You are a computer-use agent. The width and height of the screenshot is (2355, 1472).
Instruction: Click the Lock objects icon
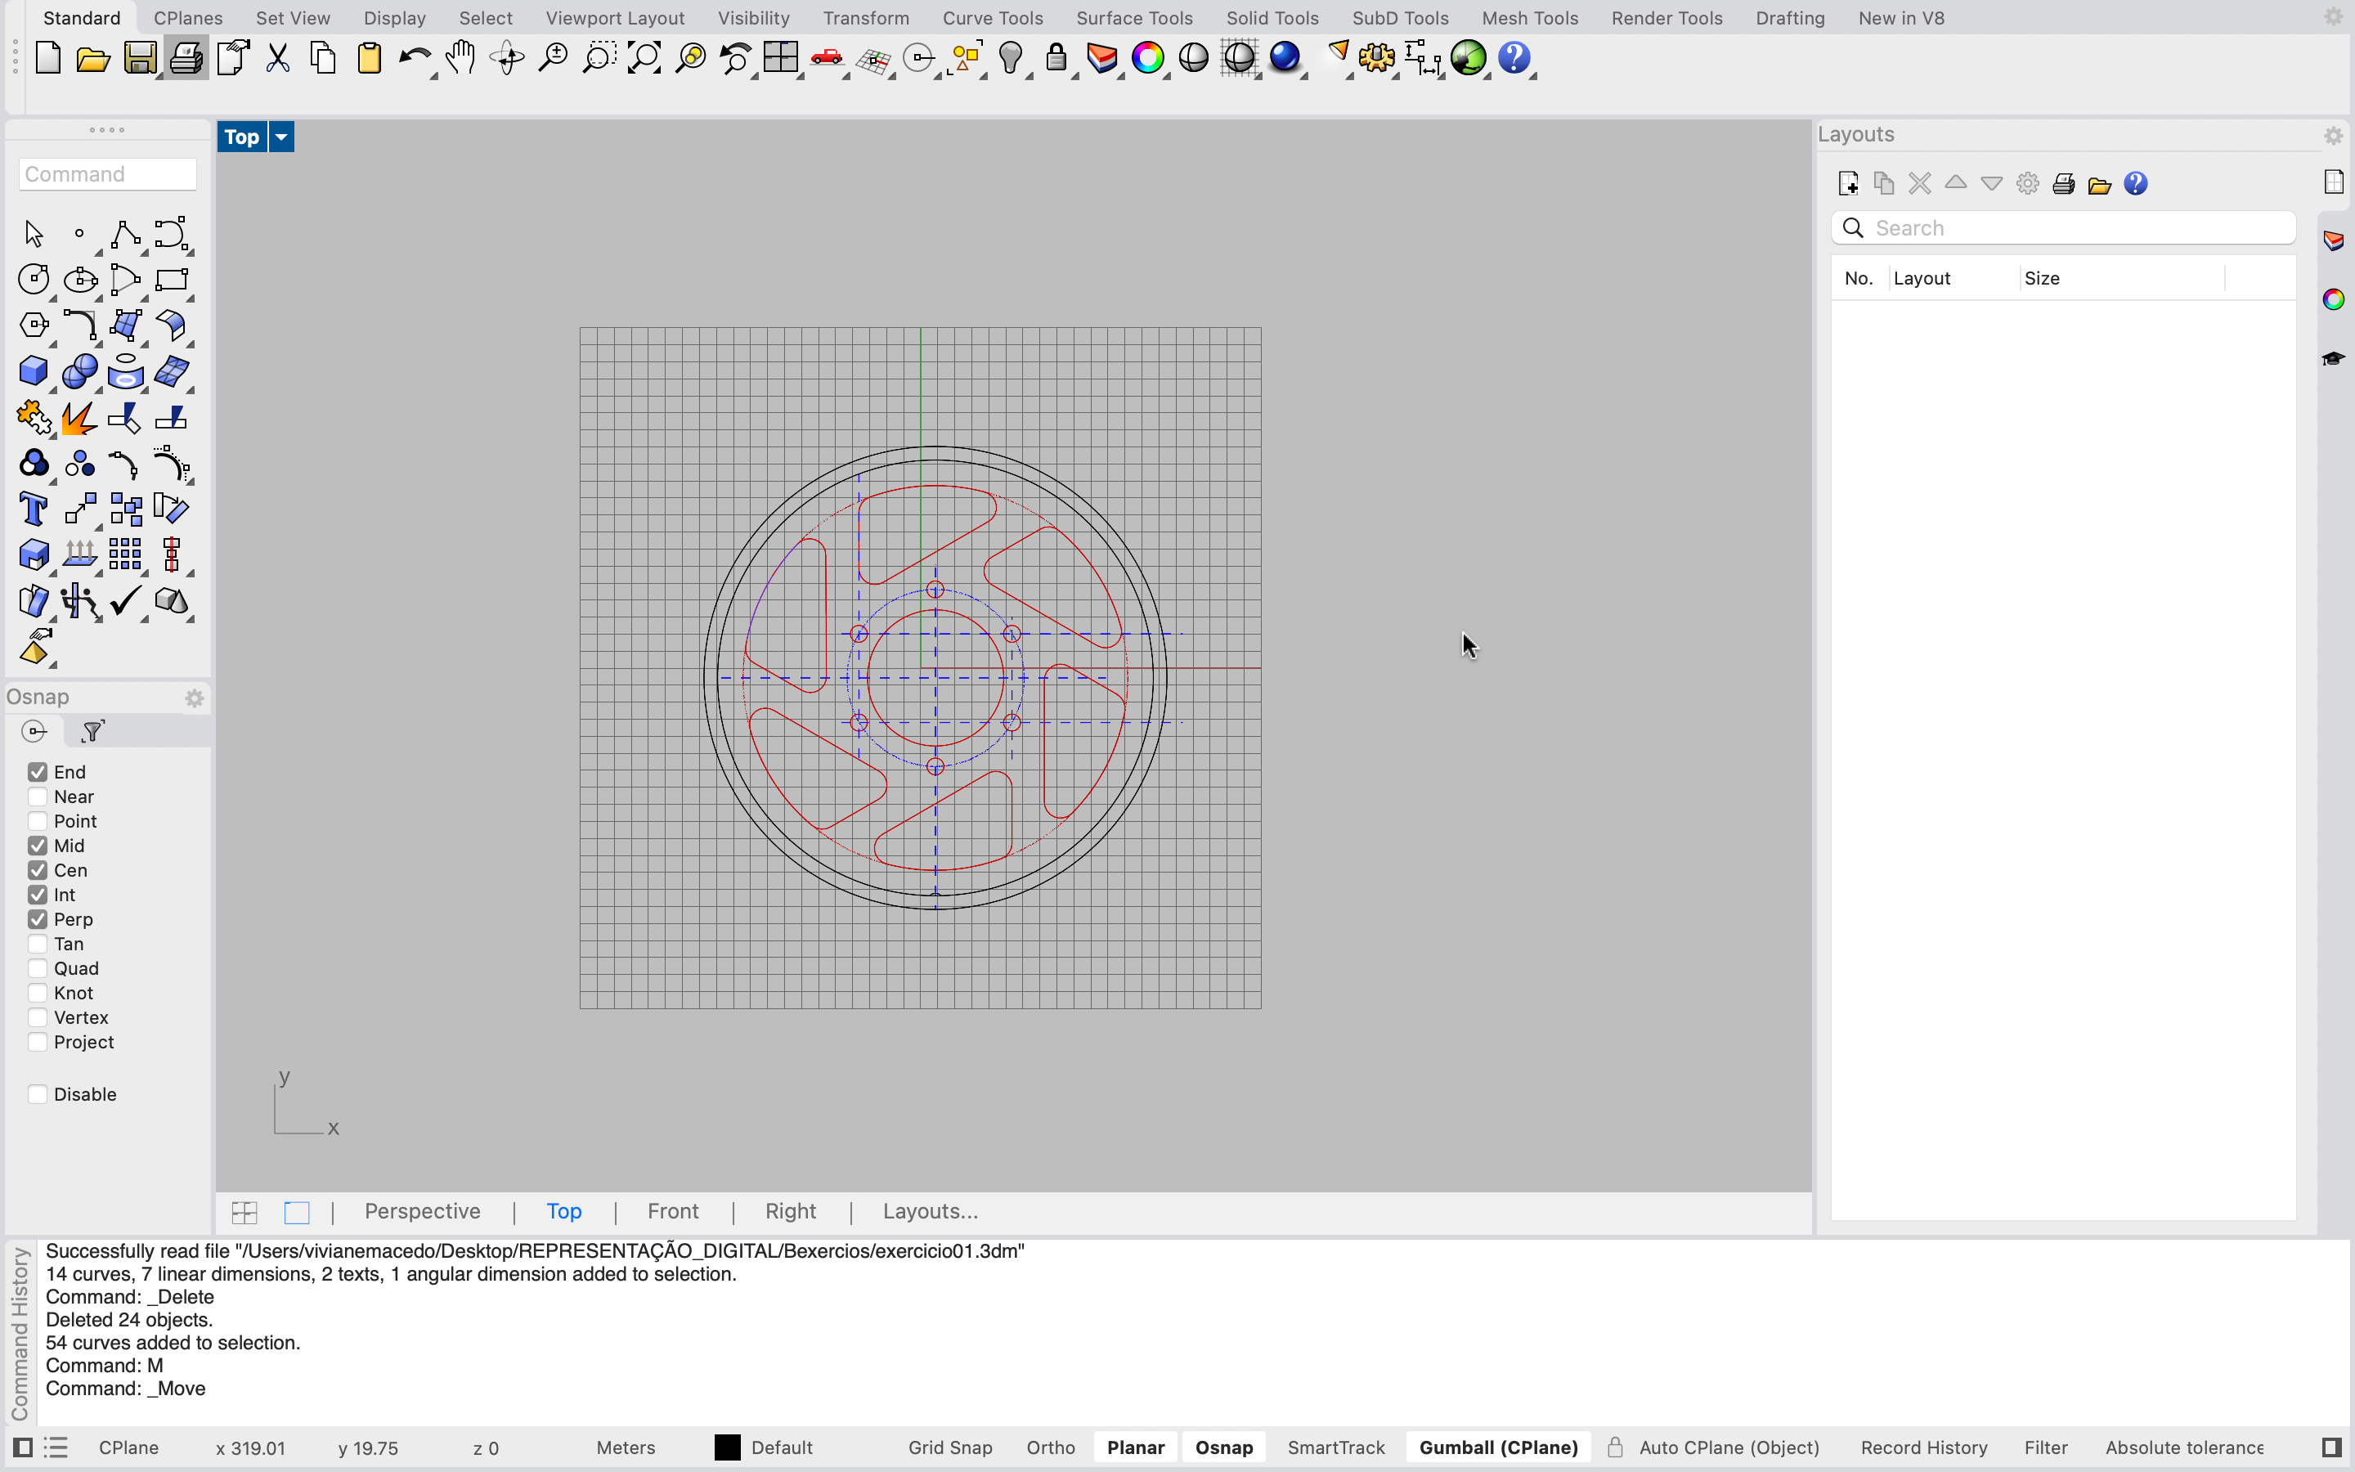[1056, 58]
